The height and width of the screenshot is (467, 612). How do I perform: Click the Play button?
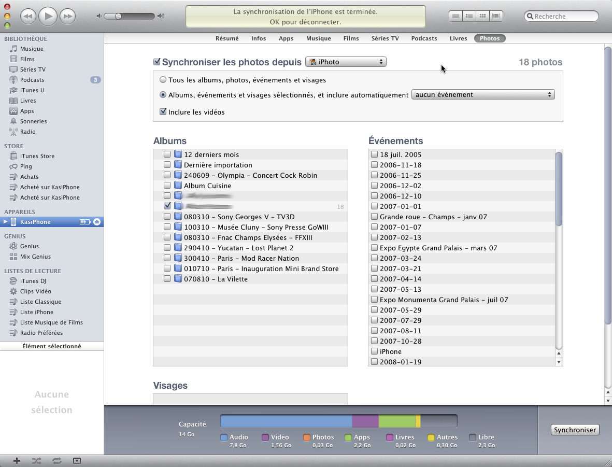point(48,16)
